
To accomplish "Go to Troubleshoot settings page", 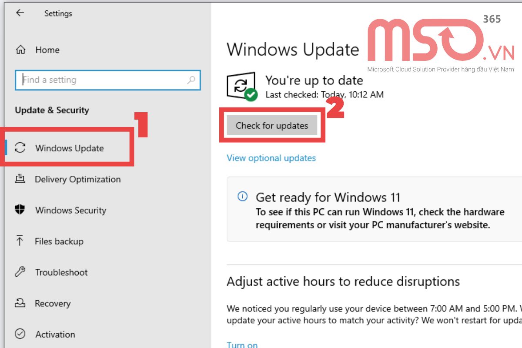I will click(61, 272).
